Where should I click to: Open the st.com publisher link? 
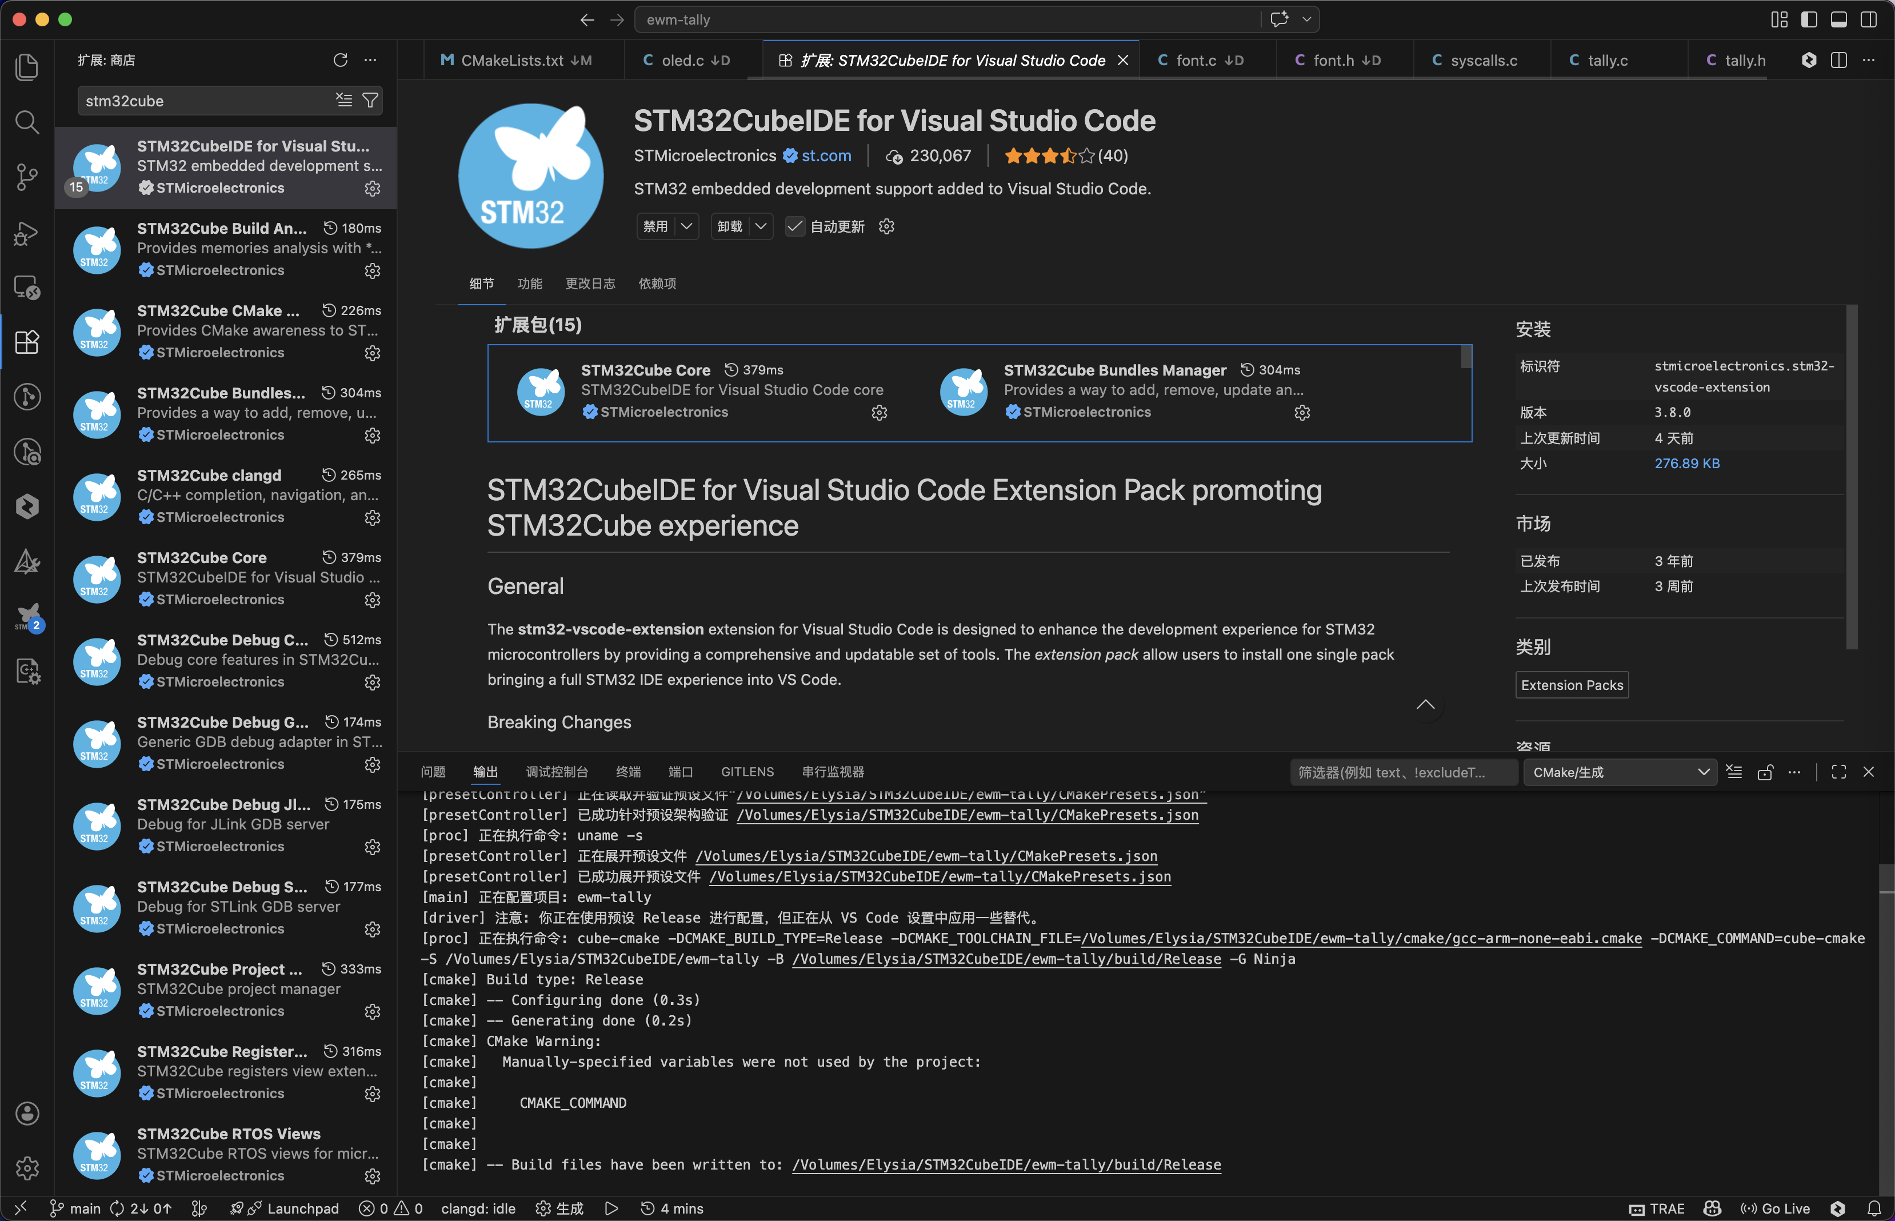tap(826, 156)
